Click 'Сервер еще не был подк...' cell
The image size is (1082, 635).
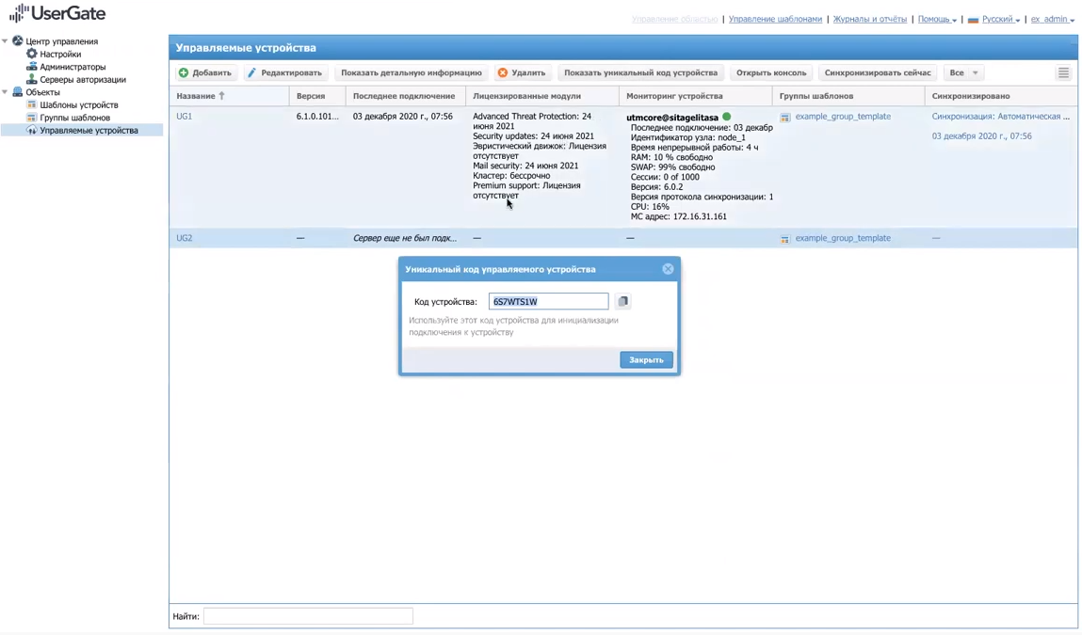(405, 238)
